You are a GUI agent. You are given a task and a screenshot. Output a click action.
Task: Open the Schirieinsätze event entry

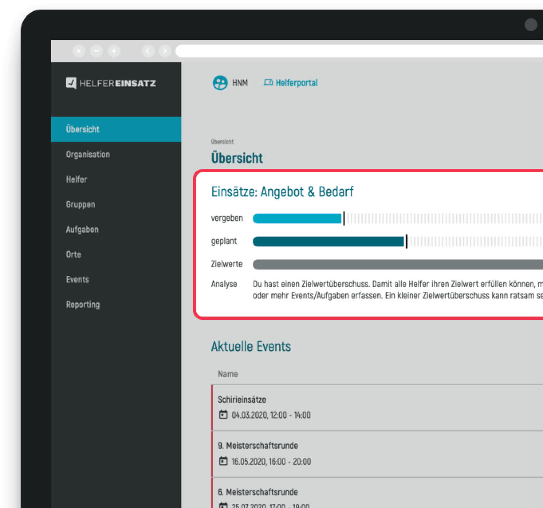coord(243,399)
